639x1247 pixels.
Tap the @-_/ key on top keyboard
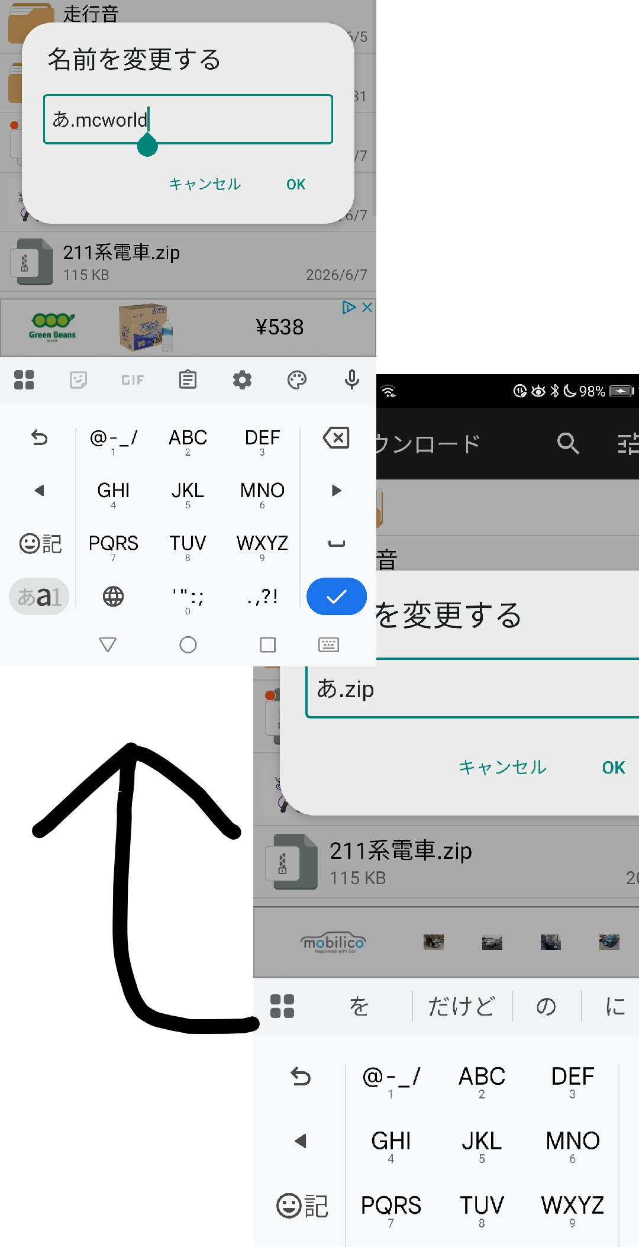coord(113,441)
